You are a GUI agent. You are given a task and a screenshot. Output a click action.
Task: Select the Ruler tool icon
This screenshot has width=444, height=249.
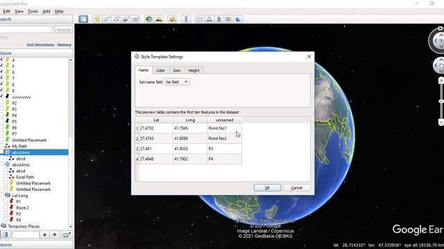(186, 19)
